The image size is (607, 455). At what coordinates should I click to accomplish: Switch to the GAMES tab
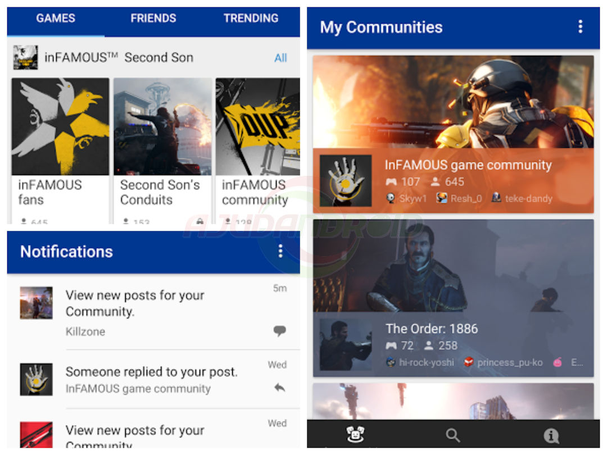point(56,18)
